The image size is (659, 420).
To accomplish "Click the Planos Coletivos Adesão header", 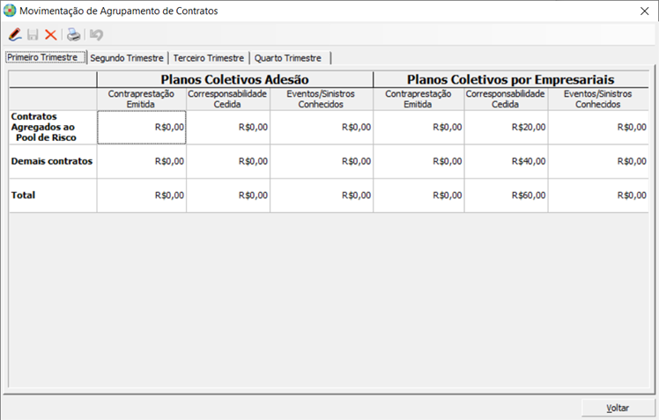I will [234, 79].
